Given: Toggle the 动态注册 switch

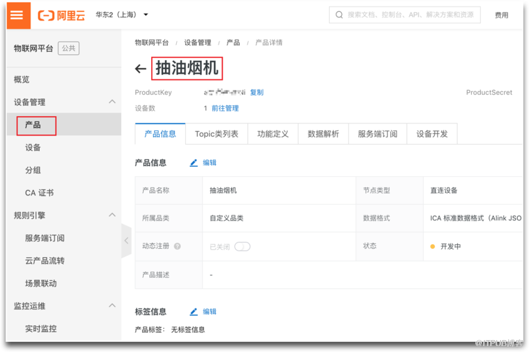Looking at the screenshot, I should pyautogui.click(x=242, y=247).
